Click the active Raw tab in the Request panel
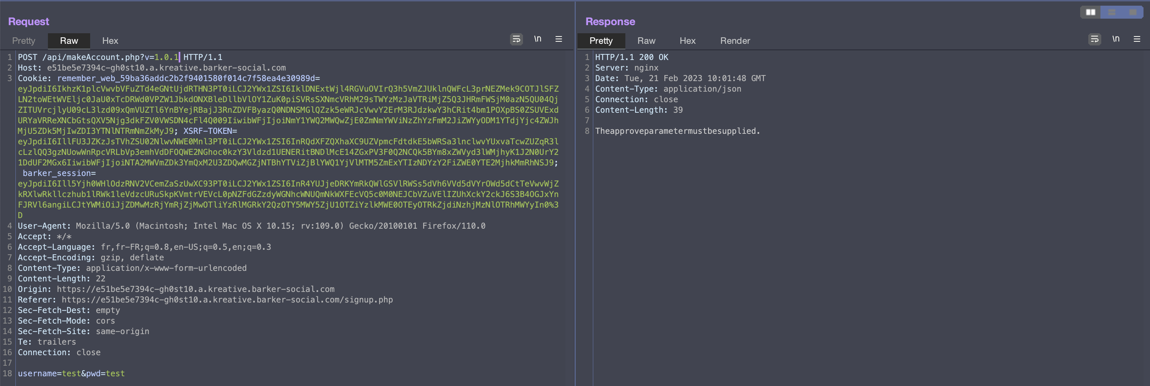Viewport: 1150px width, 386px height. coord(69,41)
